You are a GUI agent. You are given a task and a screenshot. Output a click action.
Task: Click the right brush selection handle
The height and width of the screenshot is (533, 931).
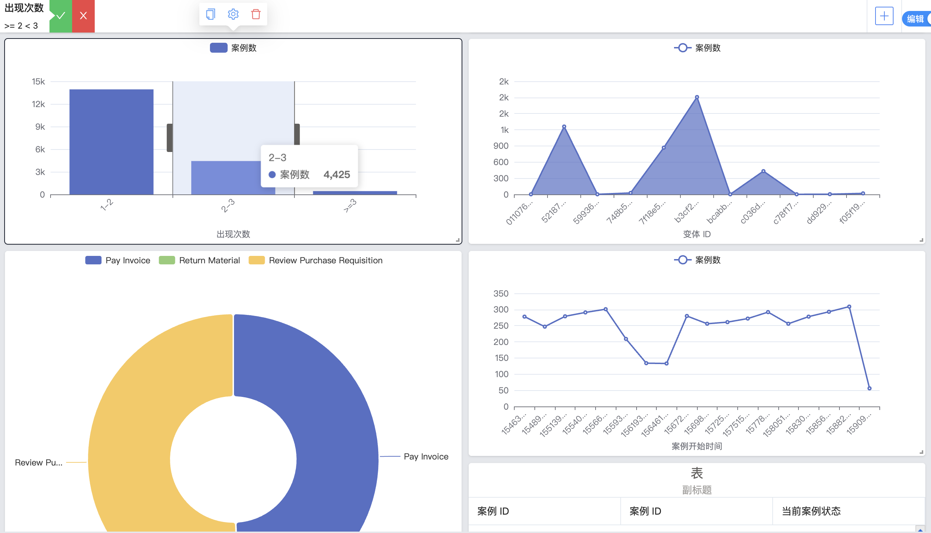point(297,134)
